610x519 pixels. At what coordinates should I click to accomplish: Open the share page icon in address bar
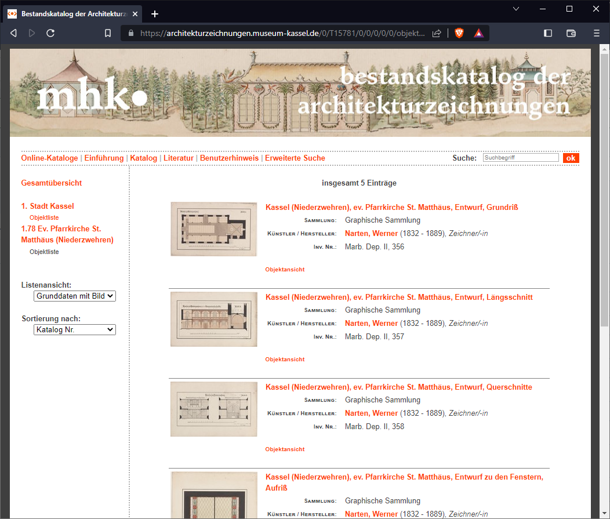pos(437,33)
